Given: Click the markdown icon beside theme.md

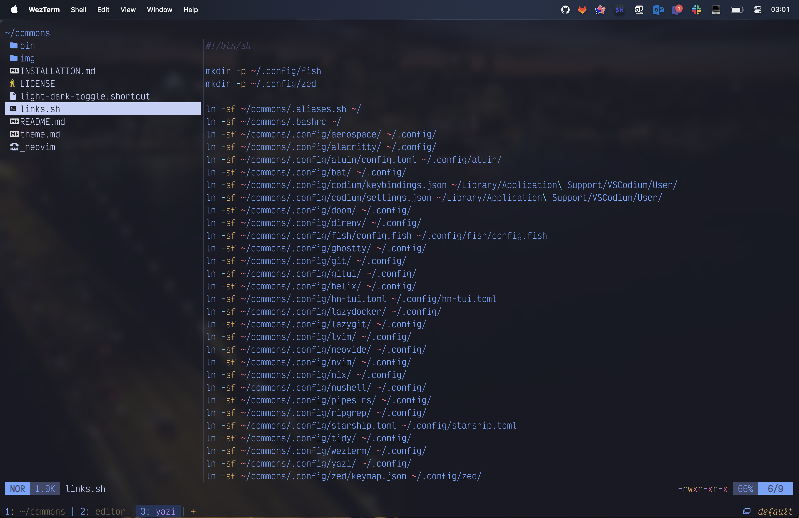Looking at the screenshot, I should point(14,134).
